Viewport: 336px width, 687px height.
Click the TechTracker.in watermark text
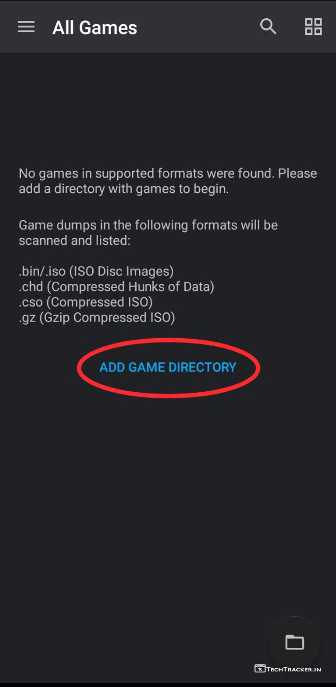tap(295, 669)
